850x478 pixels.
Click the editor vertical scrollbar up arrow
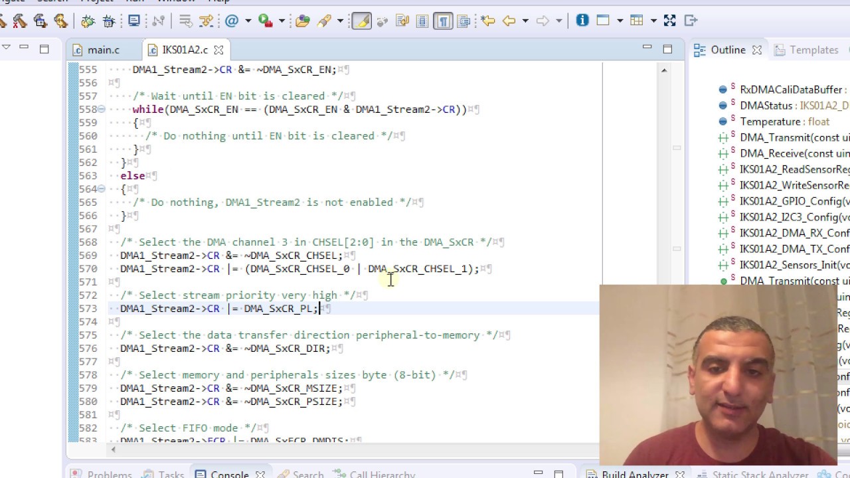[663, 70]
